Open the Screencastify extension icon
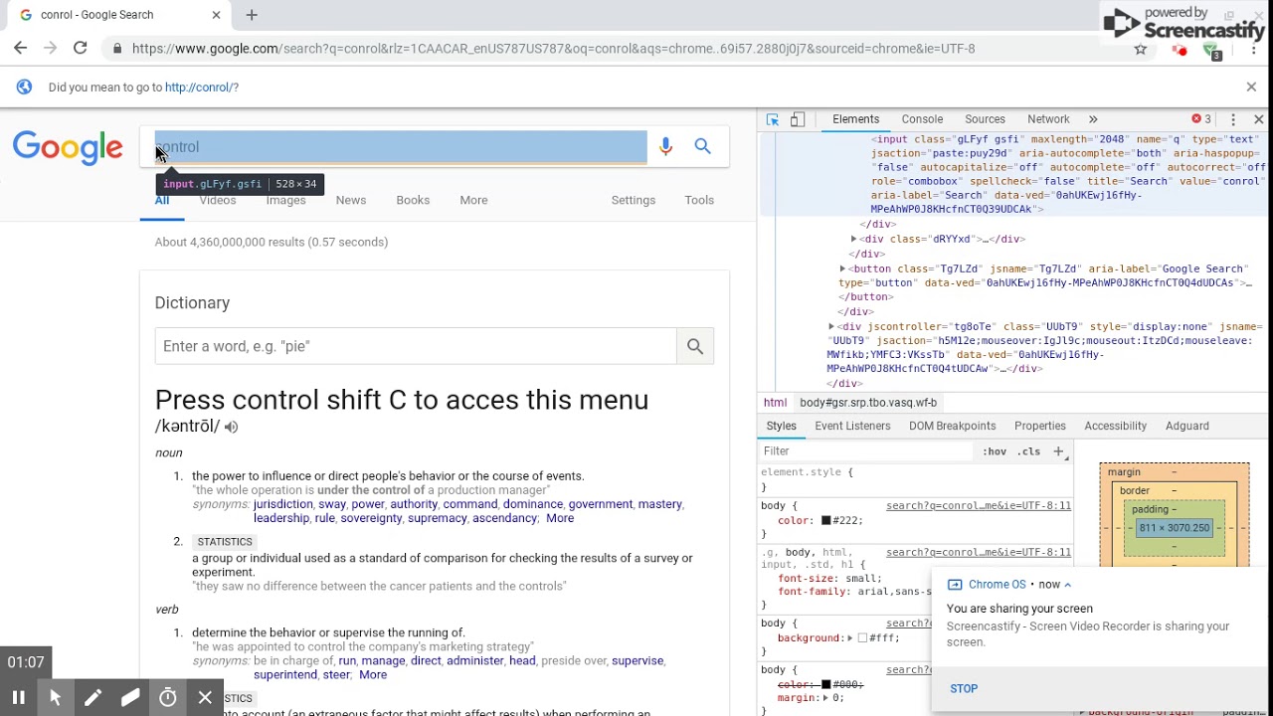Viewport: 1273px width, 716px height. pos(1179,50)
